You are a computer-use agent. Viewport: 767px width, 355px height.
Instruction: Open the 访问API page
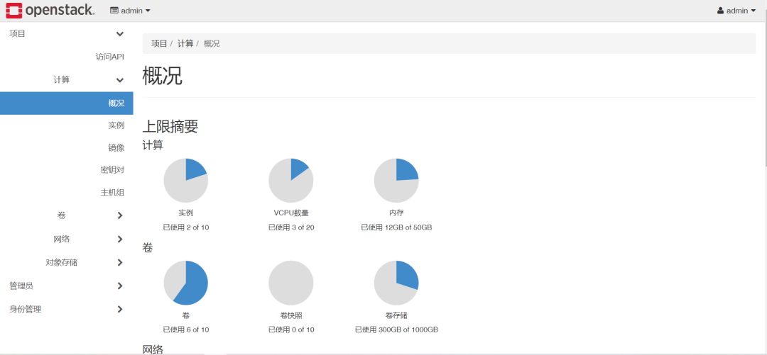point(109,57)
